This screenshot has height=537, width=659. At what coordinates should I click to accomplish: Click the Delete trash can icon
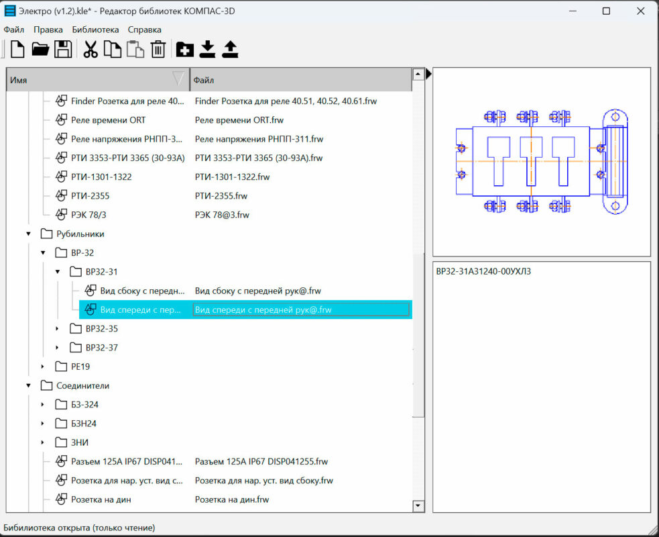[158, 49]
